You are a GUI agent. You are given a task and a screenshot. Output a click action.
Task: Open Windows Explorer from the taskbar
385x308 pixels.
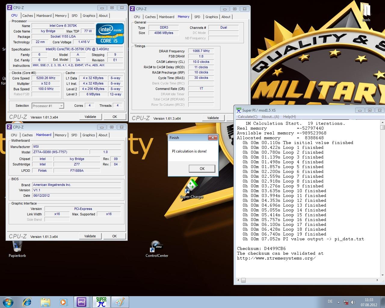(45, 302)
